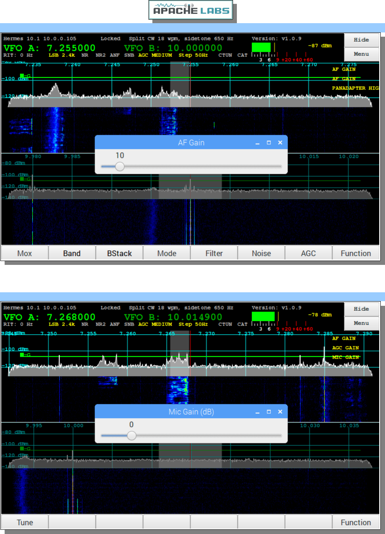Toggle CAT indicator below VFO B 10.000000
Viewport: 385px width, 534px height.
tap(242, 55)
